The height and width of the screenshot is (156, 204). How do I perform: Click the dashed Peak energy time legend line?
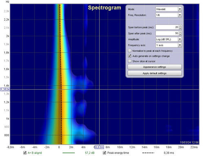tap(148, 153)
